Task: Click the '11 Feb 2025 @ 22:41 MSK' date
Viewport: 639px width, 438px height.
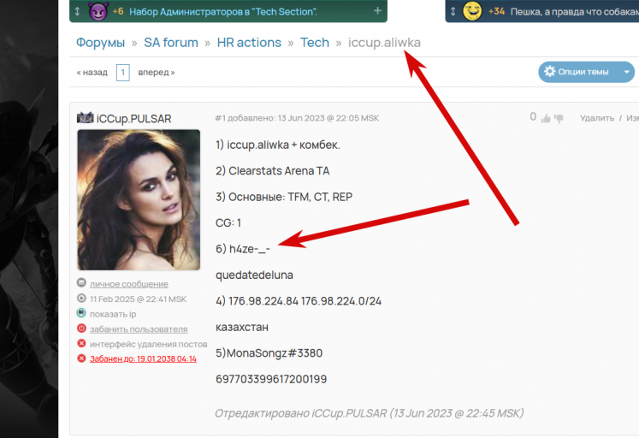Action: 138,299
